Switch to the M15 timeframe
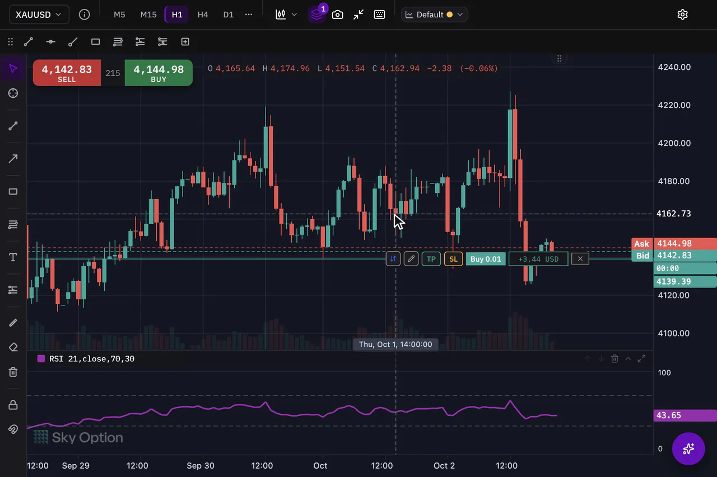 coord(148,15)
